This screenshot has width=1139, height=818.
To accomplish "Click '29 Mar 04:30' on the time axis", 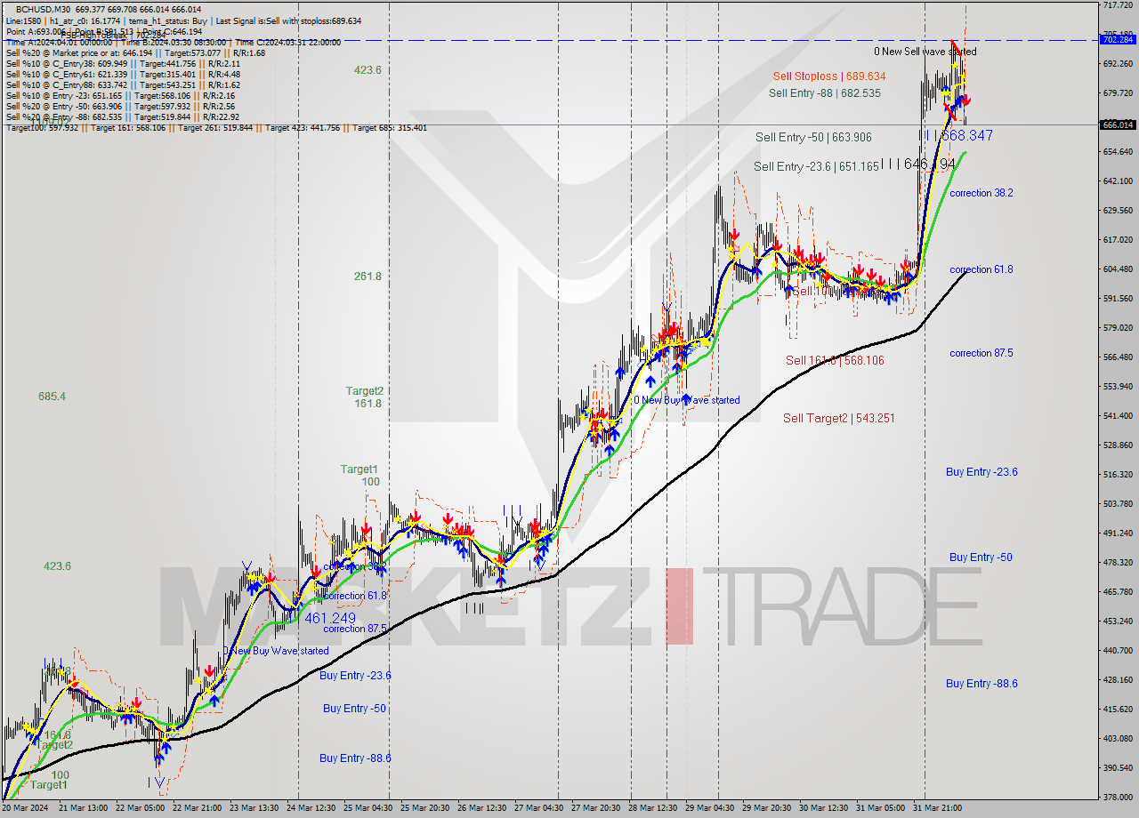I will pos(708,808).
